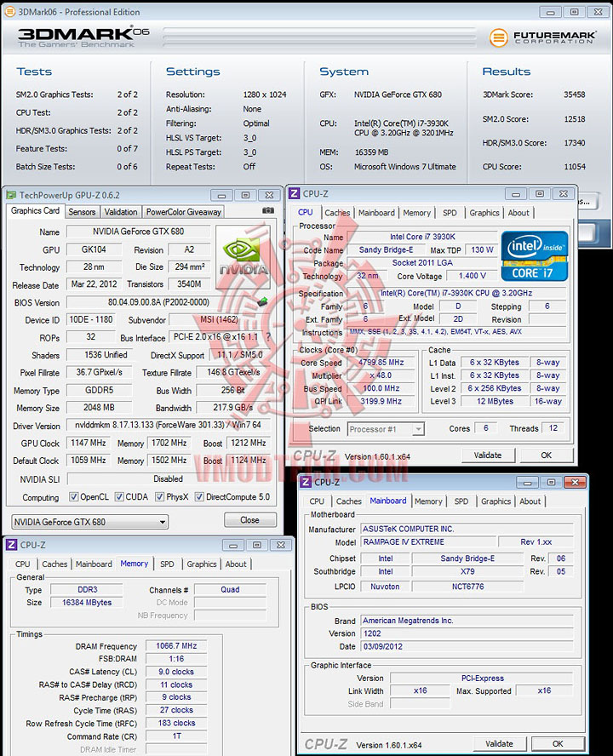Click the CPU-Z Mainboard window title icon
The height and width of the screenshot is (756, 613).
(x=306, y=482)
